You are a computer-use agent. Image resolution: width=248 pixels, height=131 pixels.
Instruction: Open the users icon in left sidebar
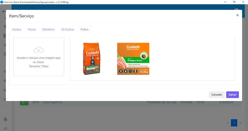tap(5, 129)
